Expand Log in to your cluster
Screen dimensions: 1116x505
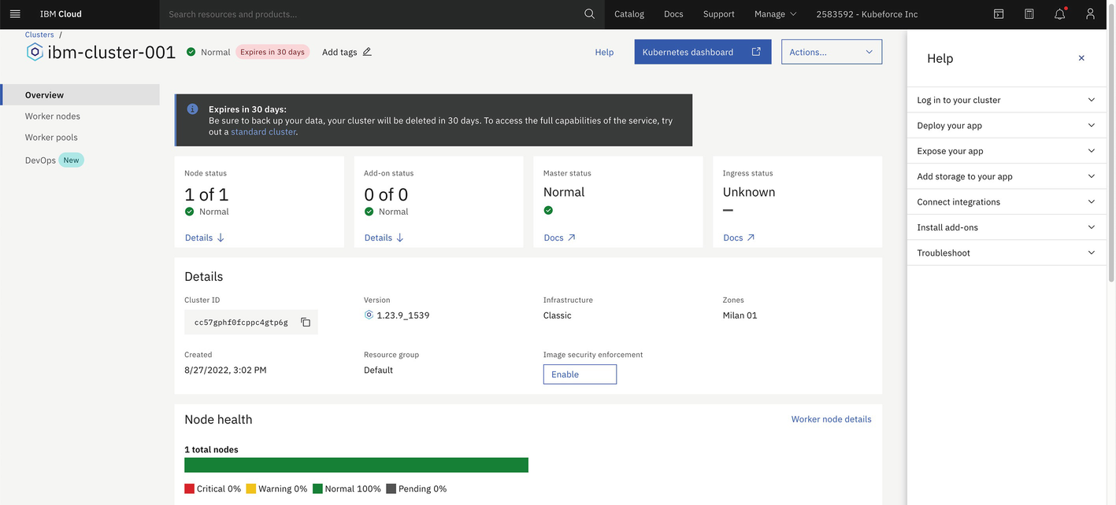(x=1006, y=100)
